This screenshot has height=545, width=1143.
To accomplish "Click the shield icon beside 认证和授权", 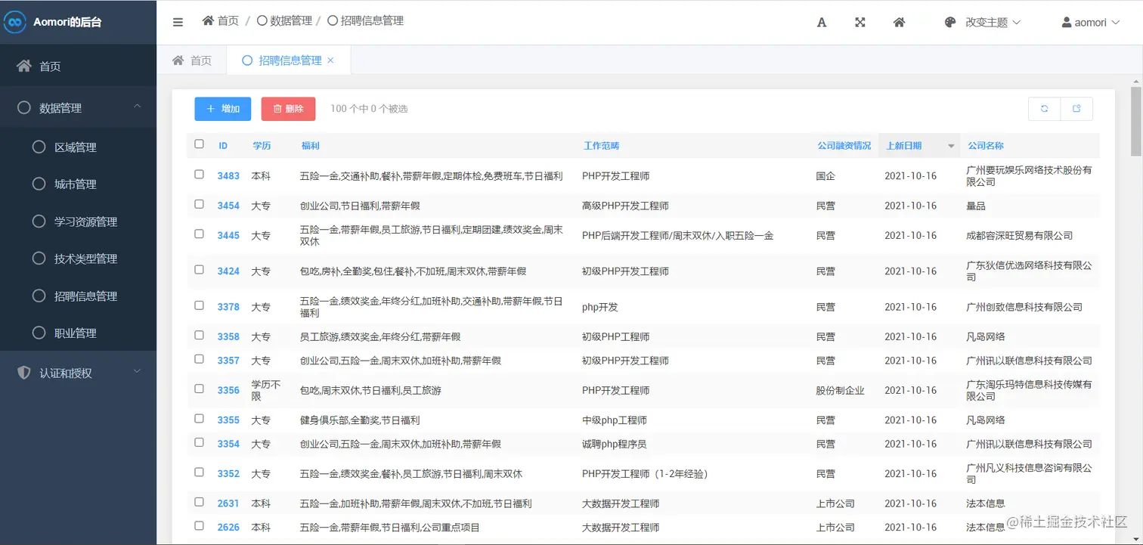I will pos(24,373).
